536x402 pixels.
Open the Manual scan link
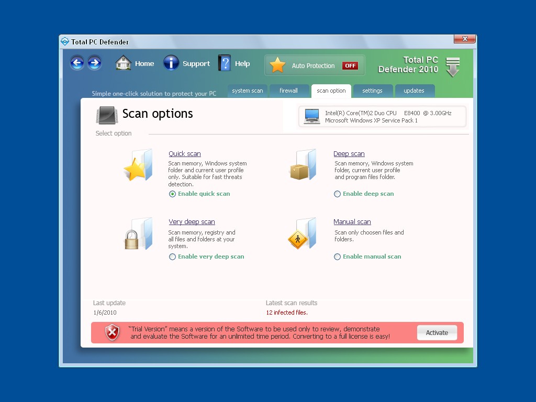pyautogui.click(x=352, y=221)
